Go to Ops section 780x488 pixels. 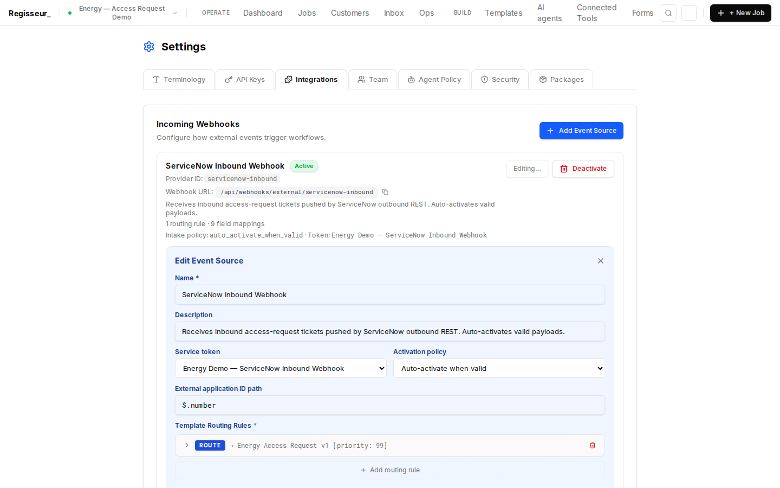tap(426, 13)
